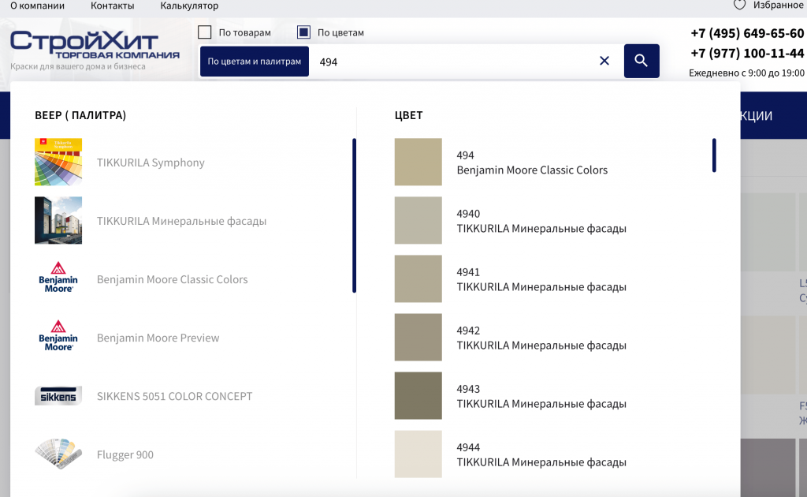
Task: Click the Flugger 900 fan icon
Action: tap(58, 454)
